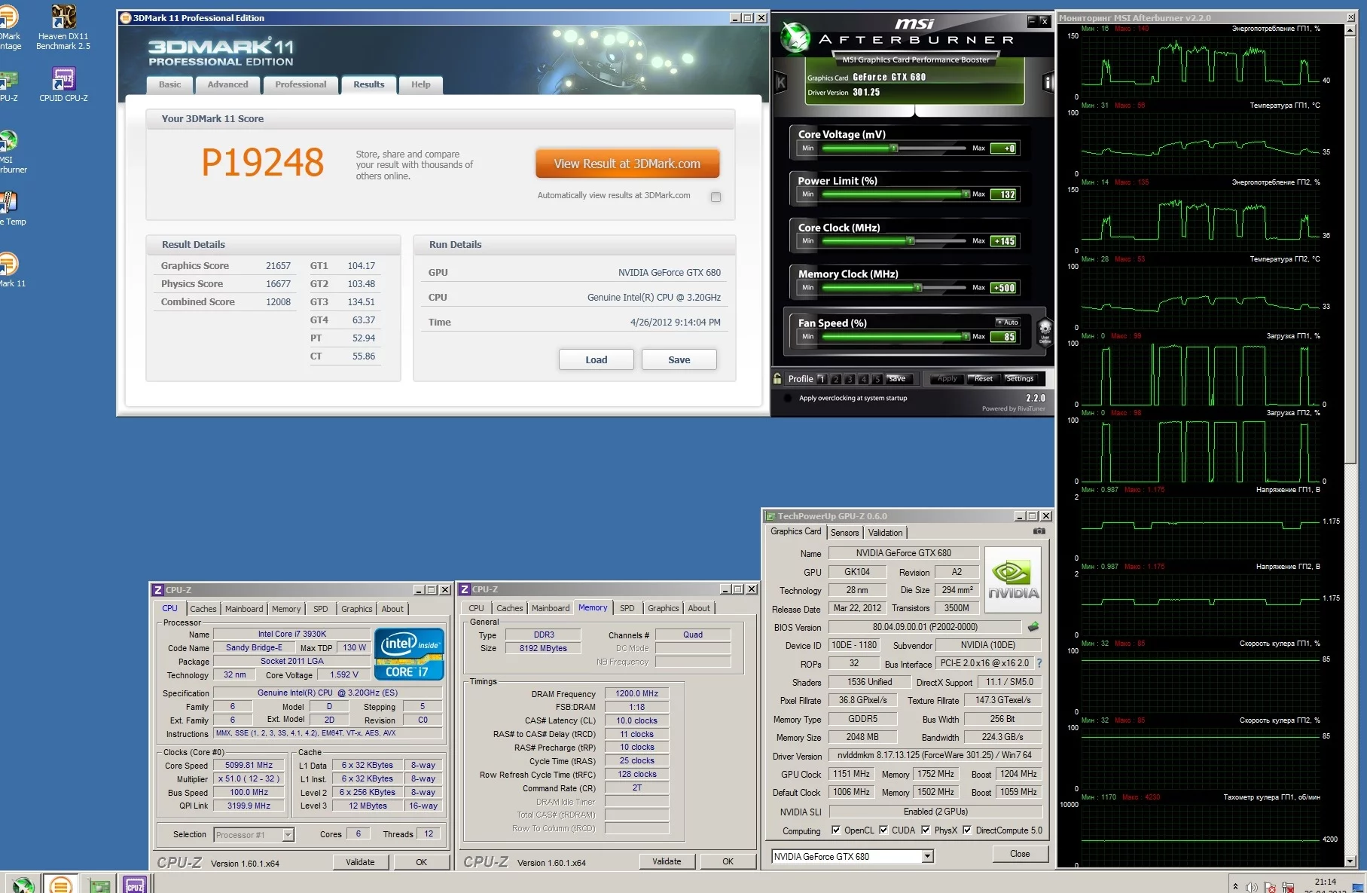Click the Memory Clock slider handle
Screen dimensions: 1367x893
(x=918, y=288)
